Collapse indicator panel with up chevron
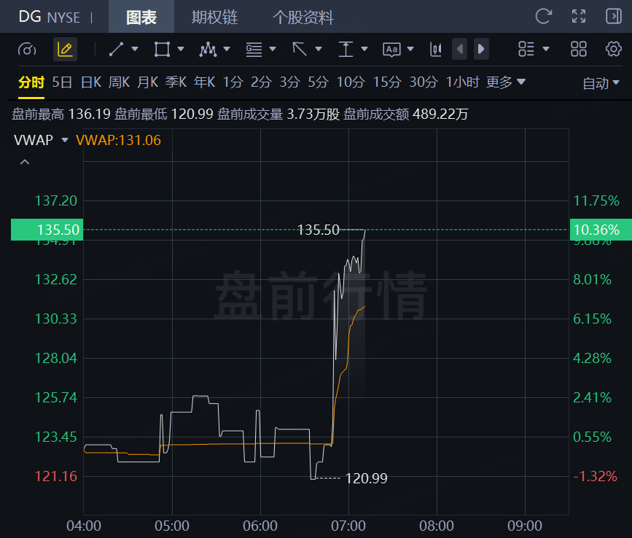The height and width of the screenshot is (538, 632). tap(25, 162)
